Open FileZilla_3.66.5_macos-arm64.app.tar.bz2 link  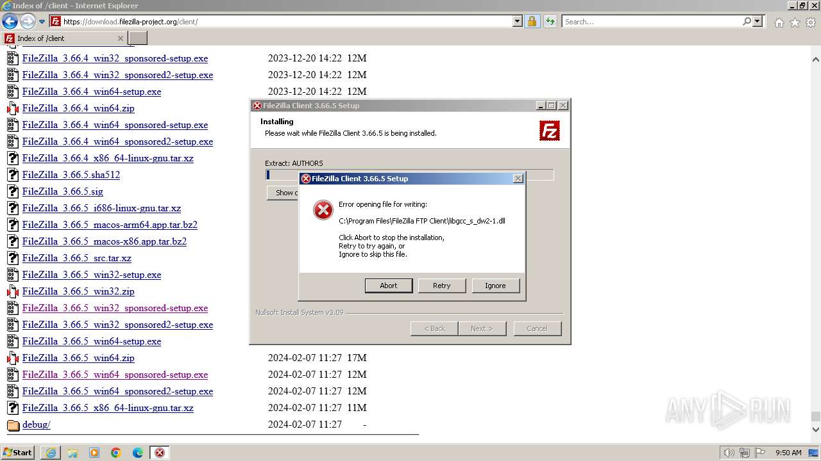[110, 225]
